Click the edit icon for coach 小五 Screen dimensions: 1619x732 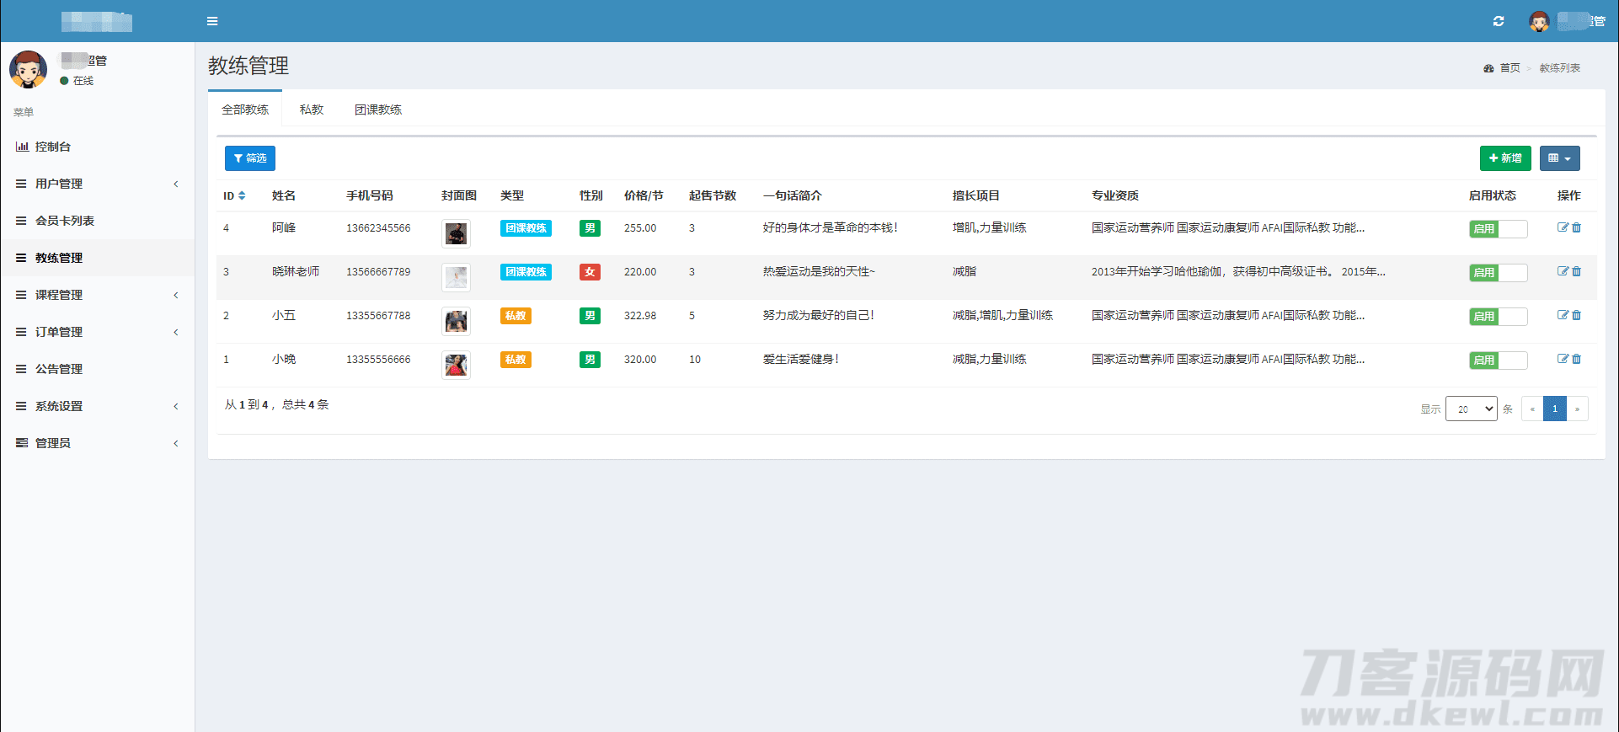(1563, 315)
